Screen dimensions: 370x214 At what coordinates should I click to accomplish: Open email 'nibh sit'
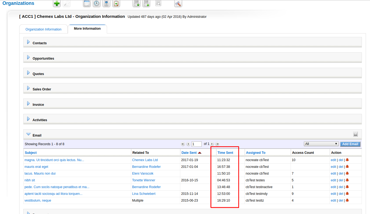[x=30, y=180]
